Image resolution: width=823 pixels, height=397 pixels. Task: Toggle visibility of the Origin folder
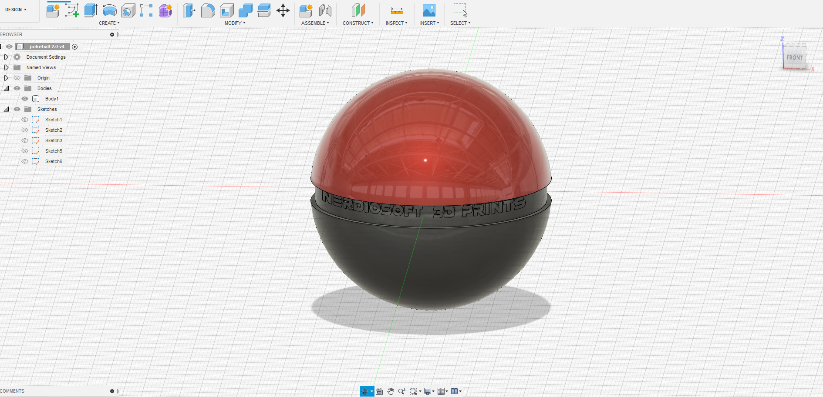coord(17,78)
